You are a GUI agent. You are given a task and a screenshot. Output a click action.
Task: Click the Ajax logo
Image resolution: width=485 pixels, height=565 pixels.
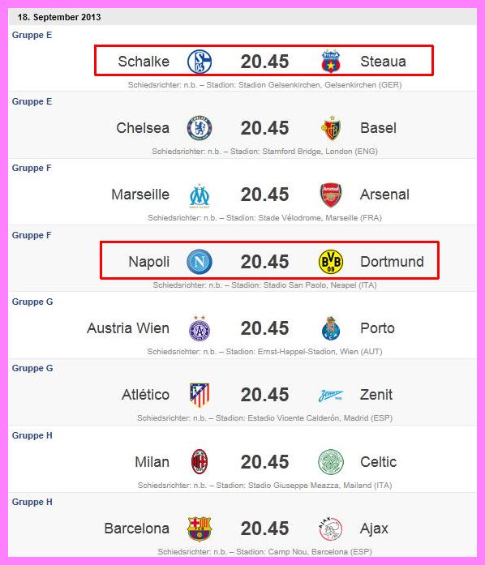[x=331, y=529]
